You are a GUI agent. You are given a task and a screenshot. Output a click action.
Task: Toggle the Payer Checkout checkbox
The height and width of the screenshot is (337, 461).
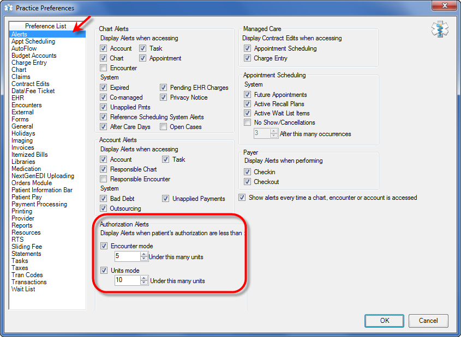(x=247, y=181)
